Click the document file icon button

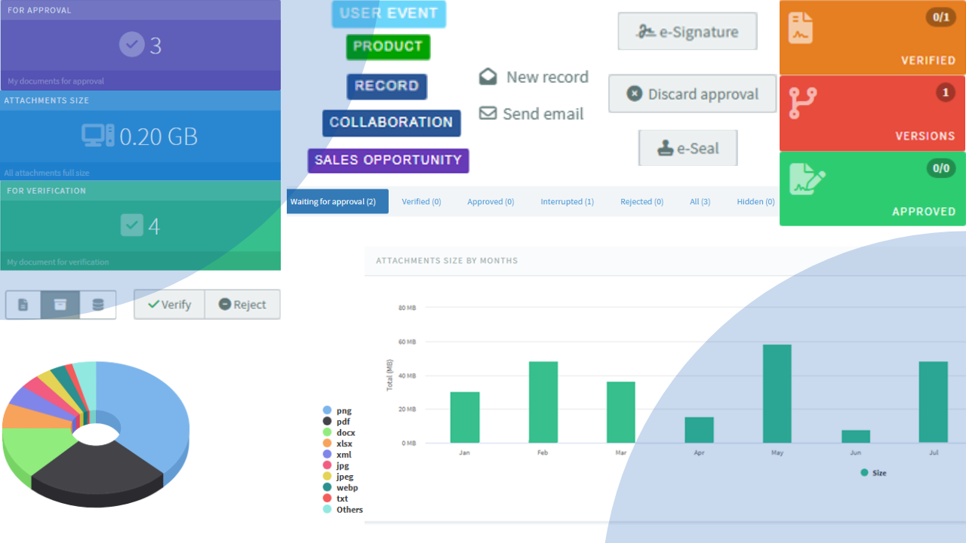(x=23, y=305)
